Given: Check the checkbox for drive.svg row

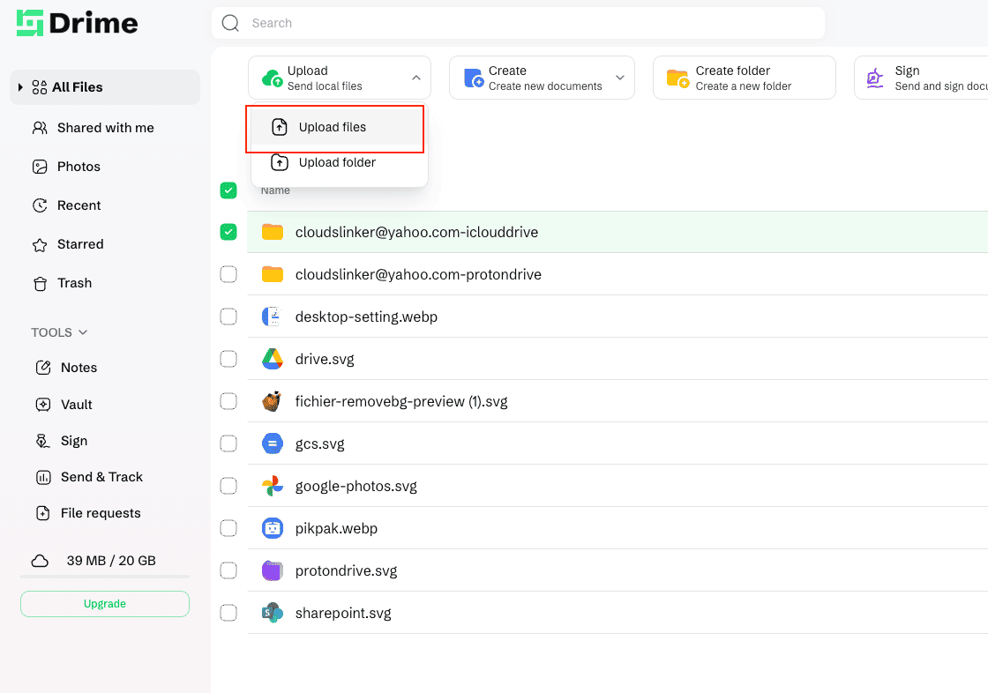Looking at the screenshot, I should pyautogui.click(x=228, y=359).
